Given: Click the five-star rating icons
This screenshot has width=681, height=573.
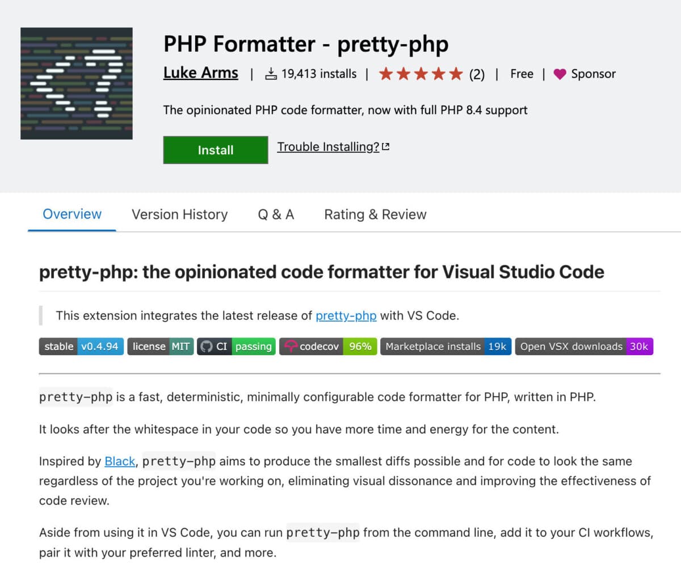Looking at the screenshot, I should pyautogui.click(x=421, y=74).
